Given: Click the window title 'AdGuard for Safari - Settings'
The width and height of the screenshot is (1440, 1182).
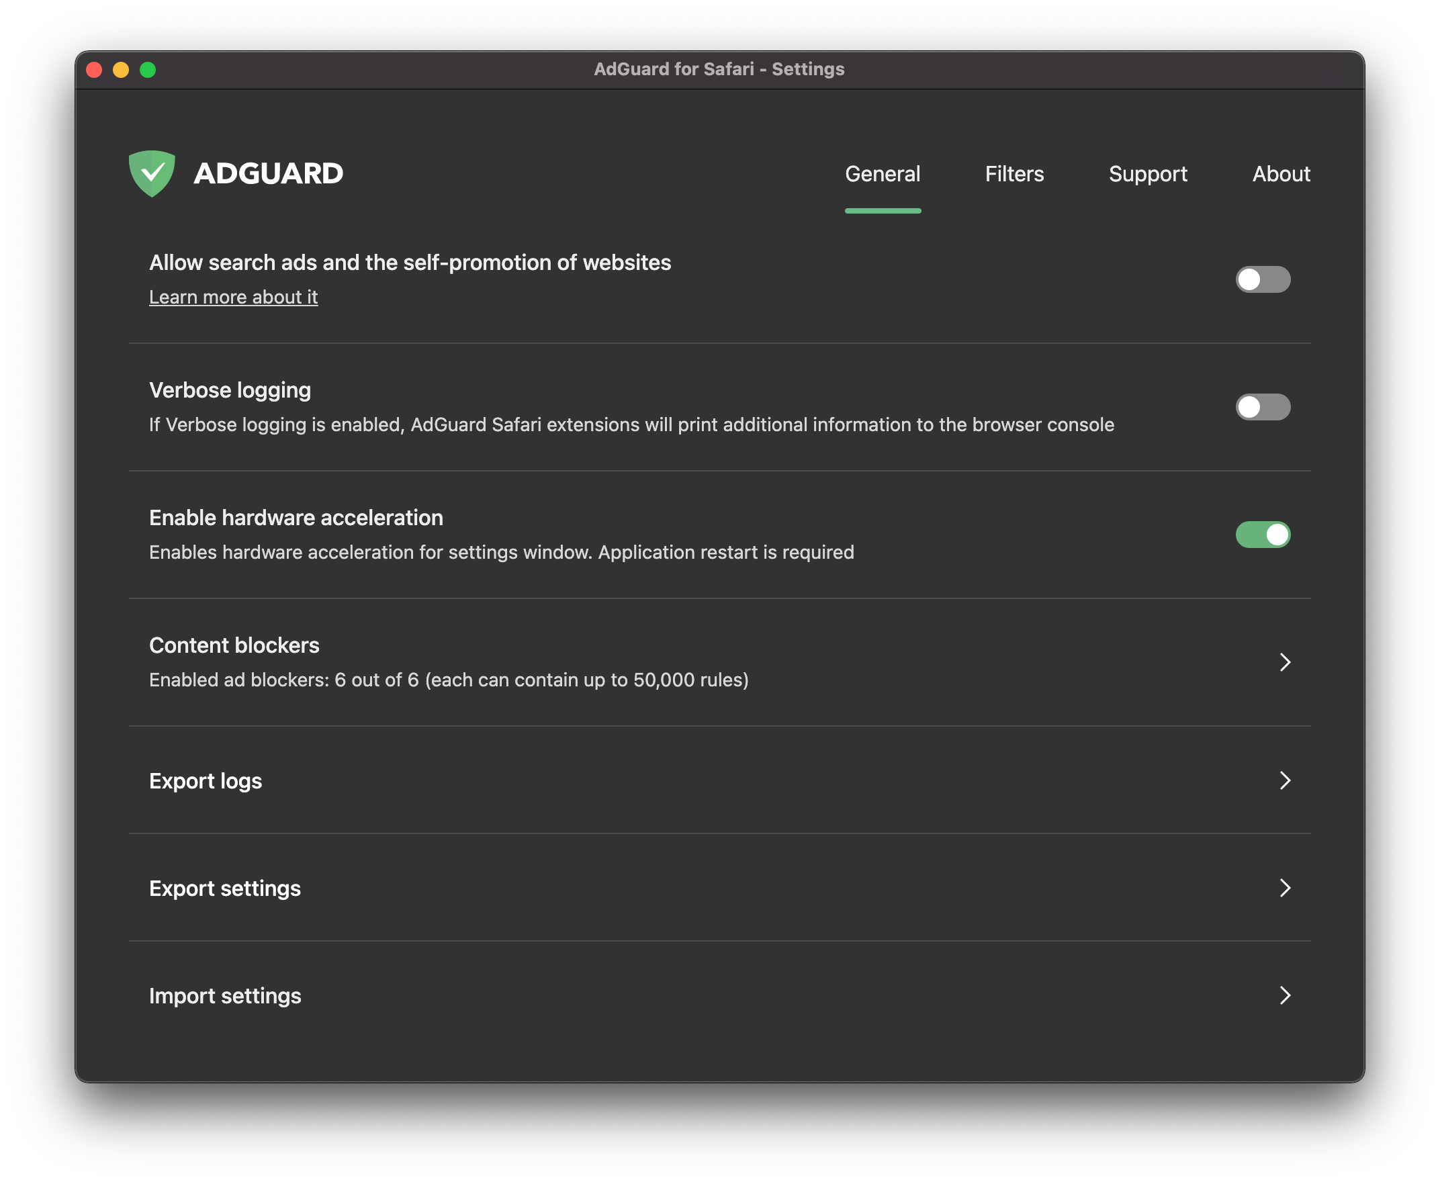Looking at the screenshot, I should [x=719, y=69].
